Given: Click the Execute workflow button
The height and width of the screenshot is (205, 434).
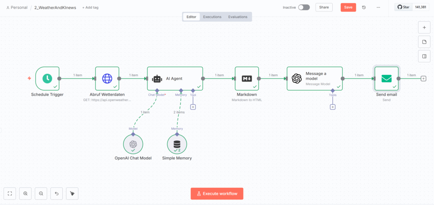Looking at the screenshot, I should pos(217,194).
